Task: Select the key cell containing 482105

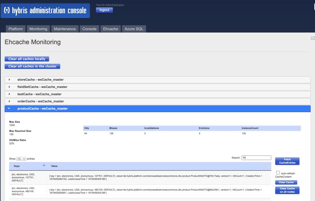Action: click(28, 191)
